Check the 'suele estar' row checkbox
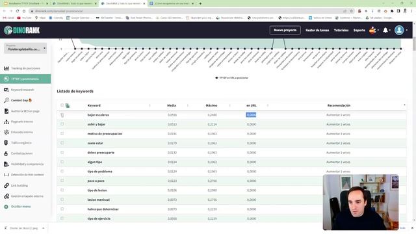Image resolution: width=416 pixels, height=234 pixels. [x=62, y=143]
